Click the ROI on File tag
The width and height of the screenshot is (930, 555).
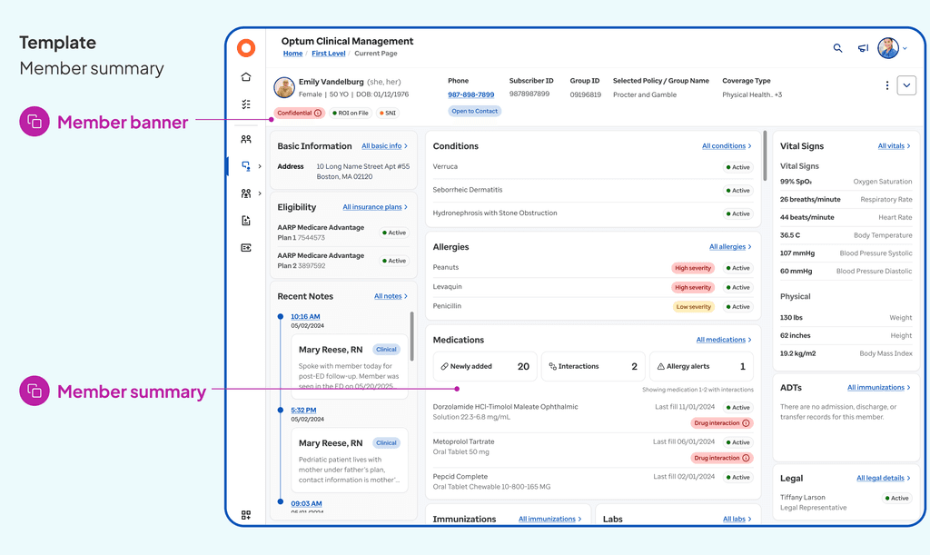click(x=350, y=113)
